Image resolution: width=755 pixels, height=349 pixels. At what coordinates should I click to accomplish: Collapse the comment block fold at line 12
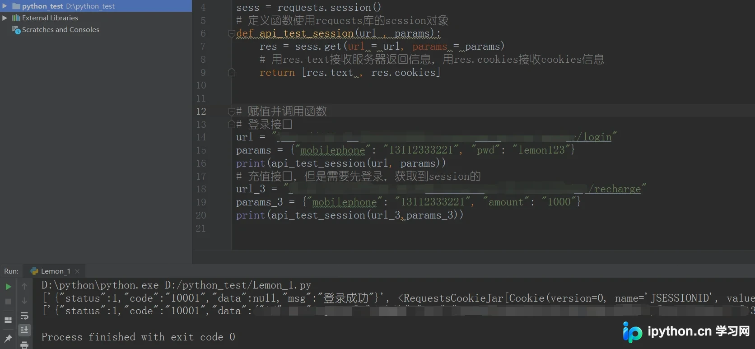pos(232,111)
